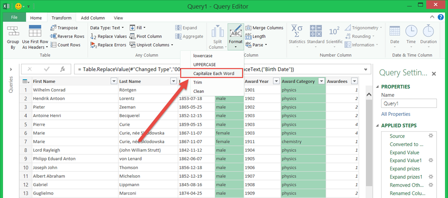Click the Duration stopwatch icon
448x198 pixels.
(x=428, y=31)
